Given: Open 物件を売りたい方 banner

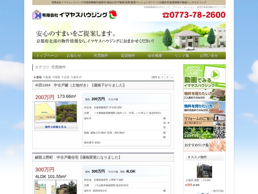Looking at the screenshot, I should coord(204,107).
